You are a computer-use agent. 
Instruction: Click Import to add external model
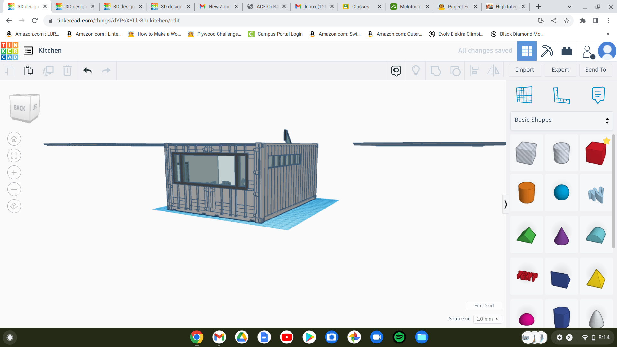(x=525, y=69)
